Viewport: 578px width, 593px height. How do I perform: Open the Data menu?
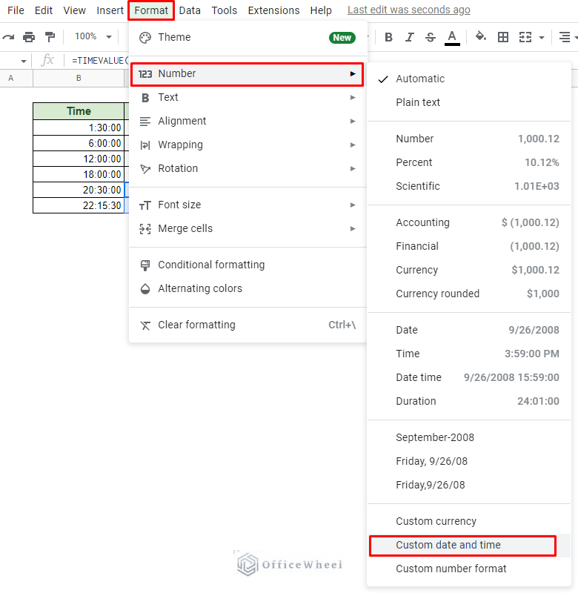click(x=190, y=10)
